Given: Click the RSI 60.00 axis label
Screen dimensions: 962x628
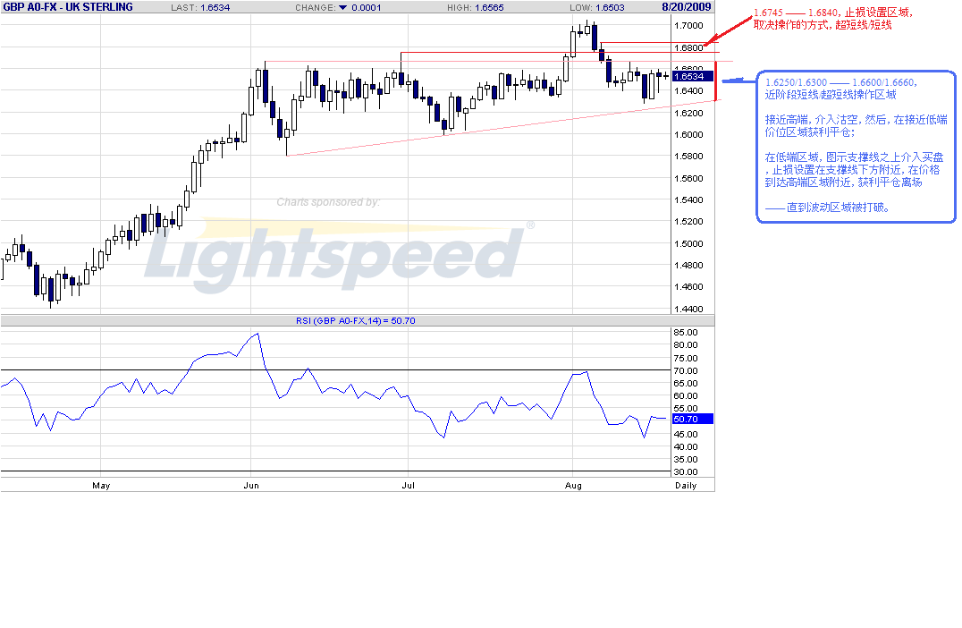Looking at the screenshot, I should 686,396.
